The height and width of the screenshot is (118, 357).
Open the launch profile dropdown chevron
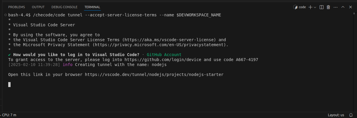pos(315,7)
